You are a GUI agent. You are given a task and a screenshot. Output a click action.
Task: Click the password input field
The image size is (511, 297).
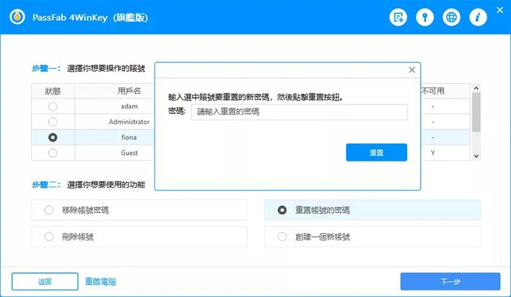coord(299,112)
